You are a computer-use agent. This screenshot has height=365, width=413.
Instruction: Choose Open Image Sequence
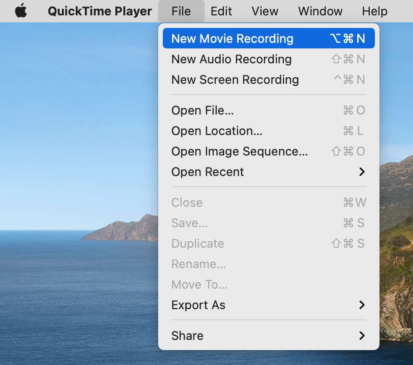(239, 151)
